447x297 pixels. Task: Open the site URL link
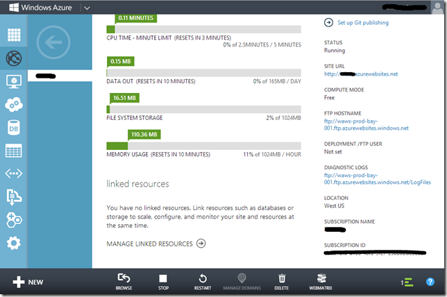coord(361,74)
